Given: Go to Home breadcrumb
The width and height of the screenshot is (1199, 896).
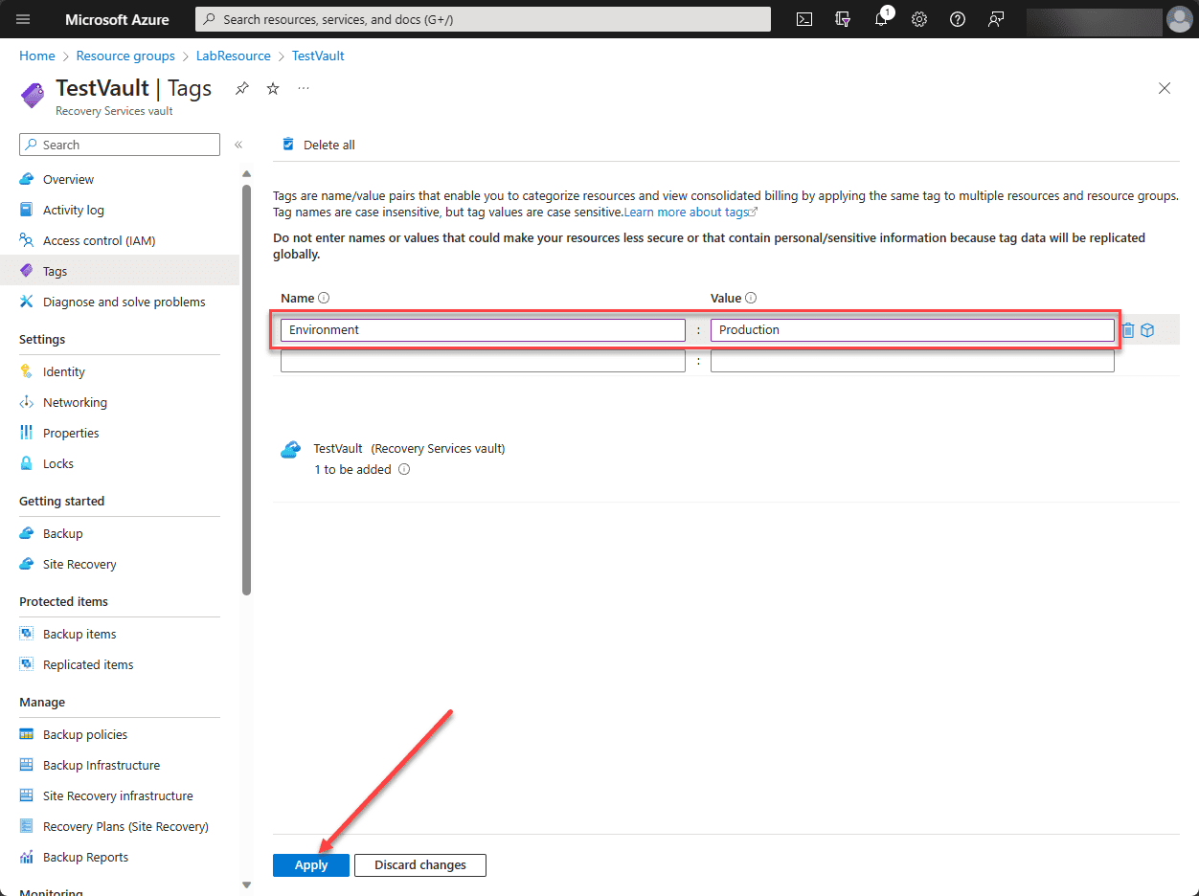Looking at the screenshot, I should point(37,56).
